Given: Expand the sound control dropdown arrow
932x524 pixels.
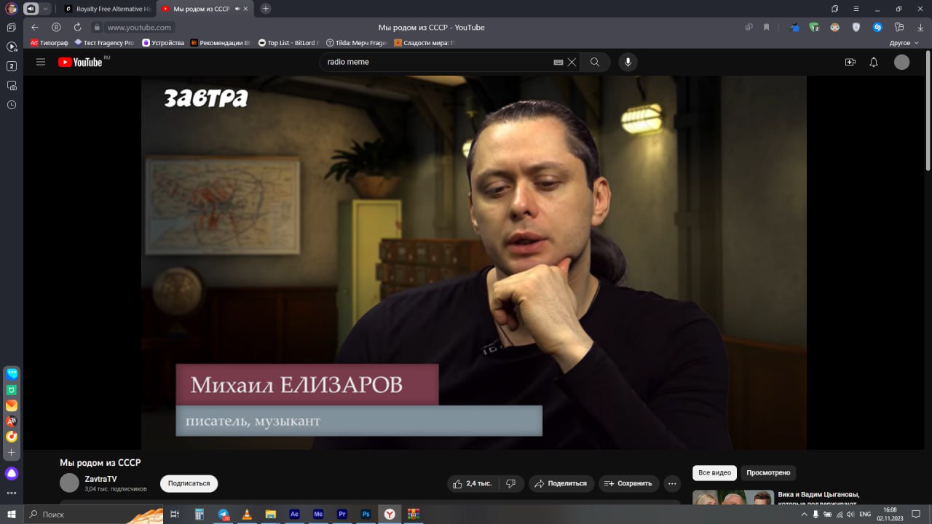Looking at the screenshot, I should pyautogui.click(x=46, y=9).
